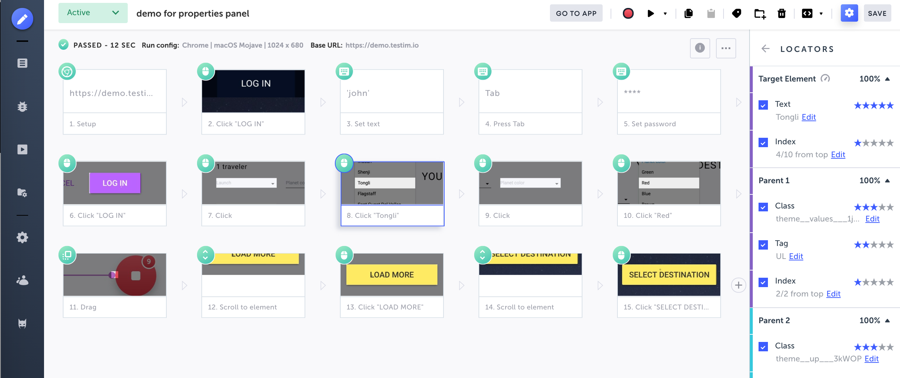Expand the run options dropdown arrow

[665, 14]
